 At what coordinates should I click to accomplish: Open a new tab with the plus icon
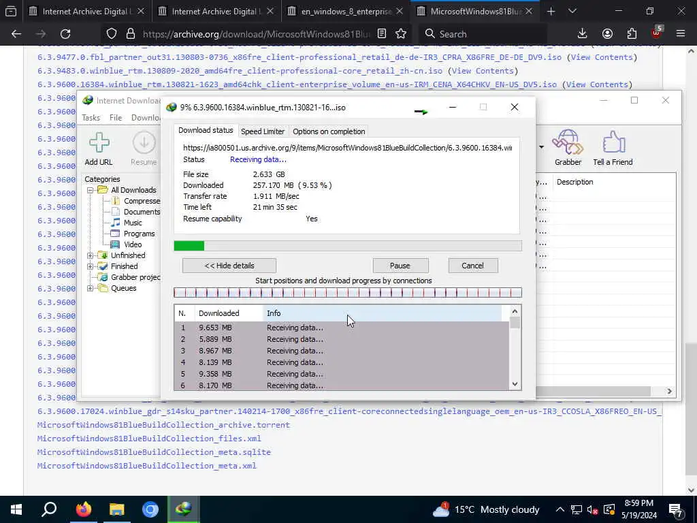[x=551, y=12]
